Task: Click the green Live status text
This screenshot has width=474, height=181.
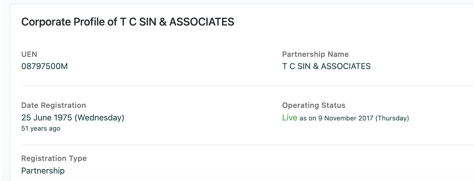Action: coord(290,118)
